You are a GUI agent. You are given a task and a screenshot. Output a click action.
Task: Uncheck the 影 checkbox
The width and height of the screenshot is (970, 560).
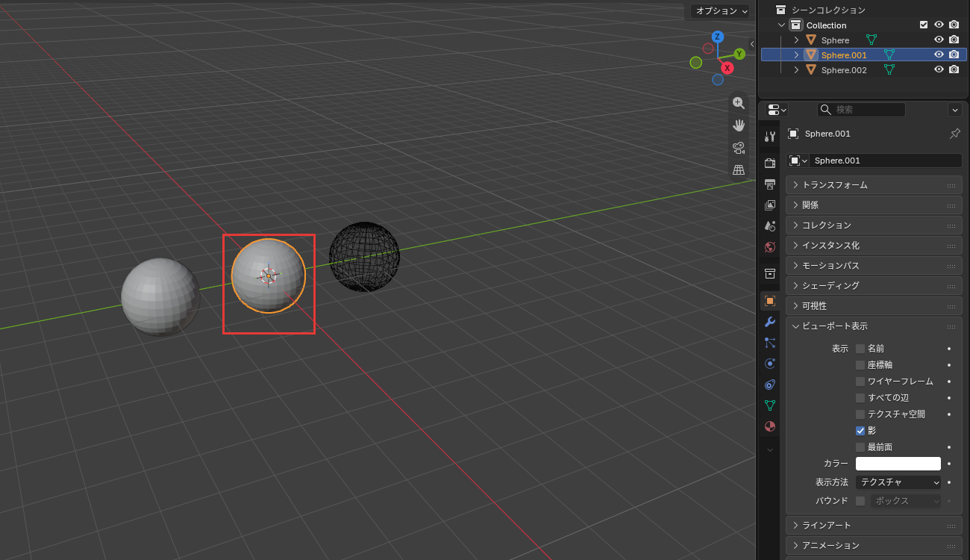(860, 431)
